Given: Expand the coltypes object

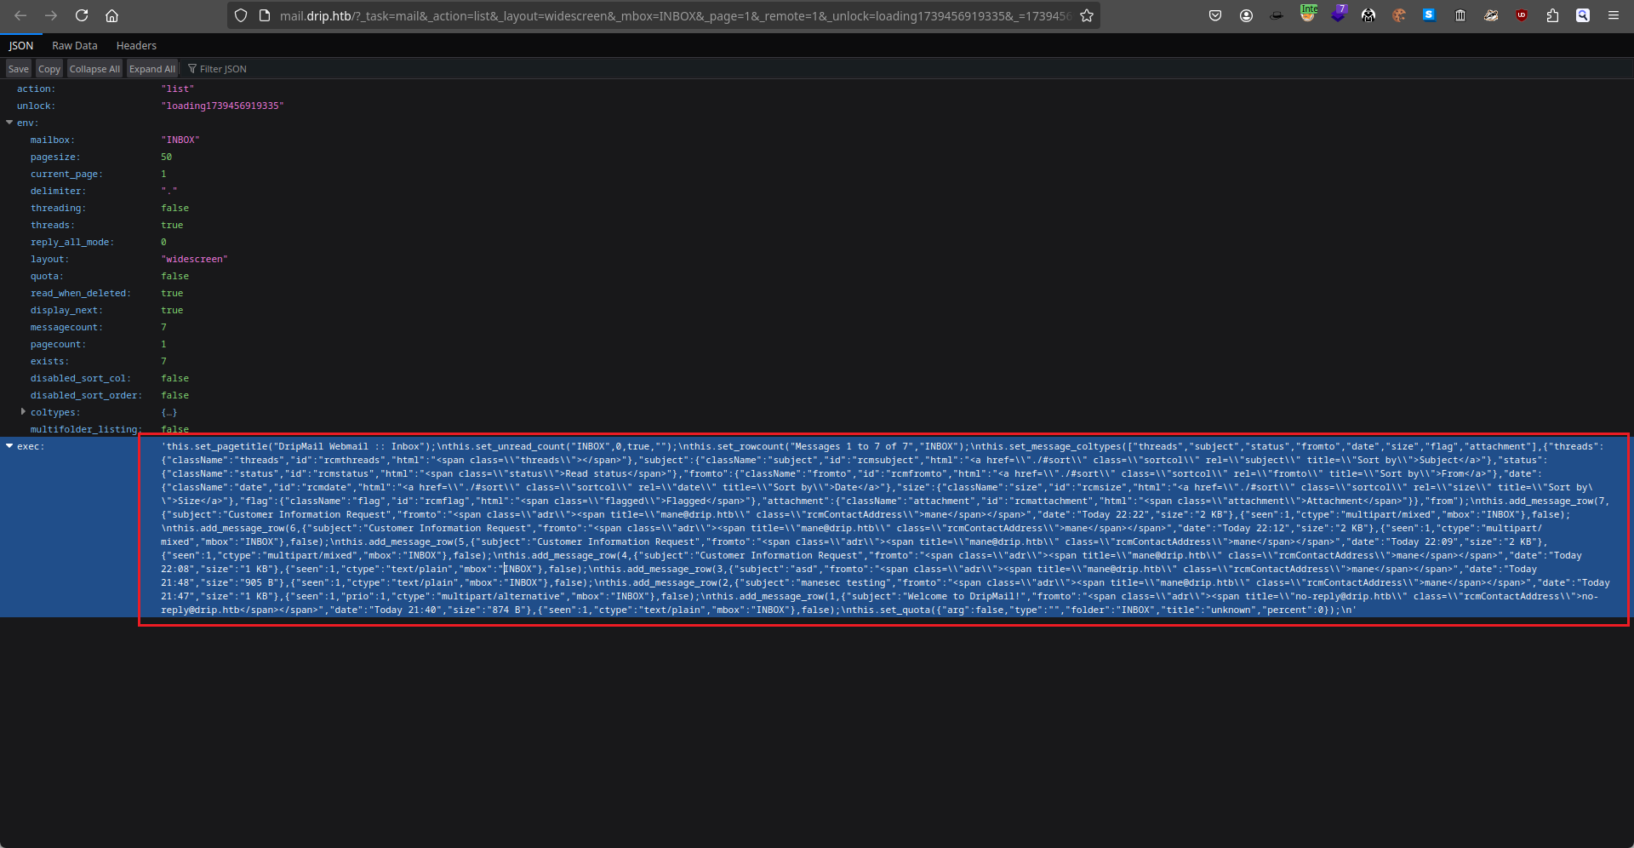Looking at the screenshot, I should pos(23,412).
